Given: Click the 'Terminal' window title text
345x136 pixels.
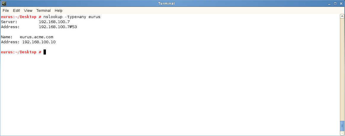Looking at the screenshot, I should 166,4.
